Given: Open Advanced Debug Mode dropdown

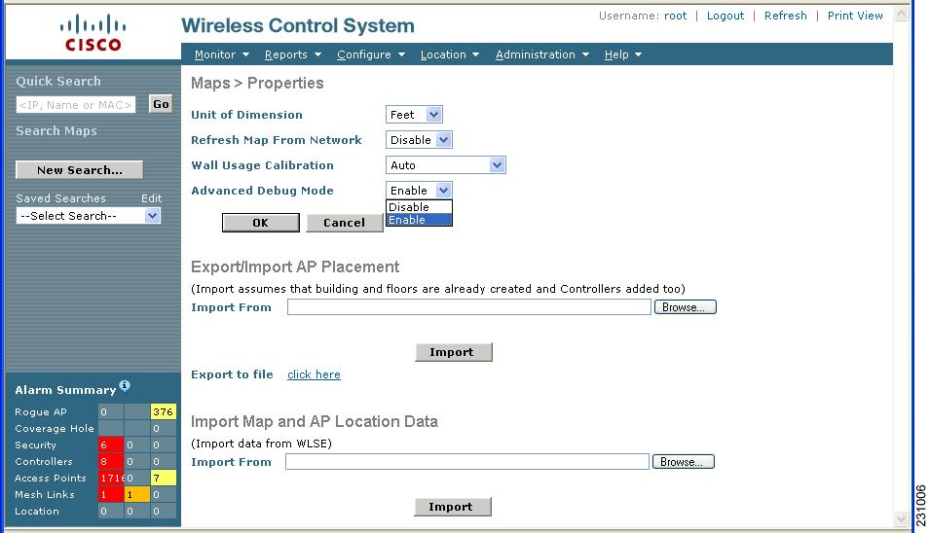Looking at the screenshot, I should (419, 190).
